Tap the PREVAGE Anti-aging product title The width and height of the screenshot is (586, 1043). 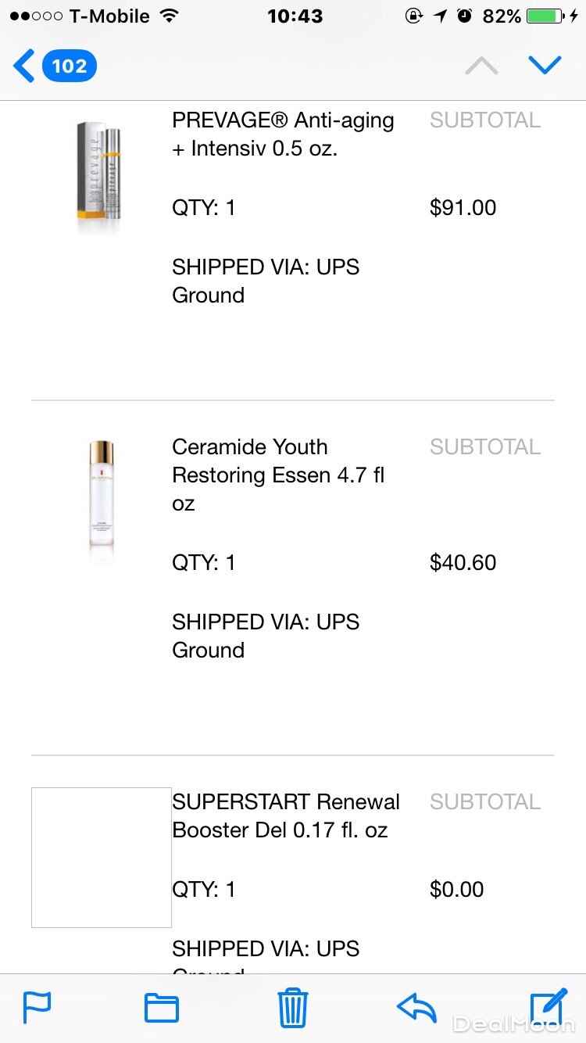tap(283, 134)
